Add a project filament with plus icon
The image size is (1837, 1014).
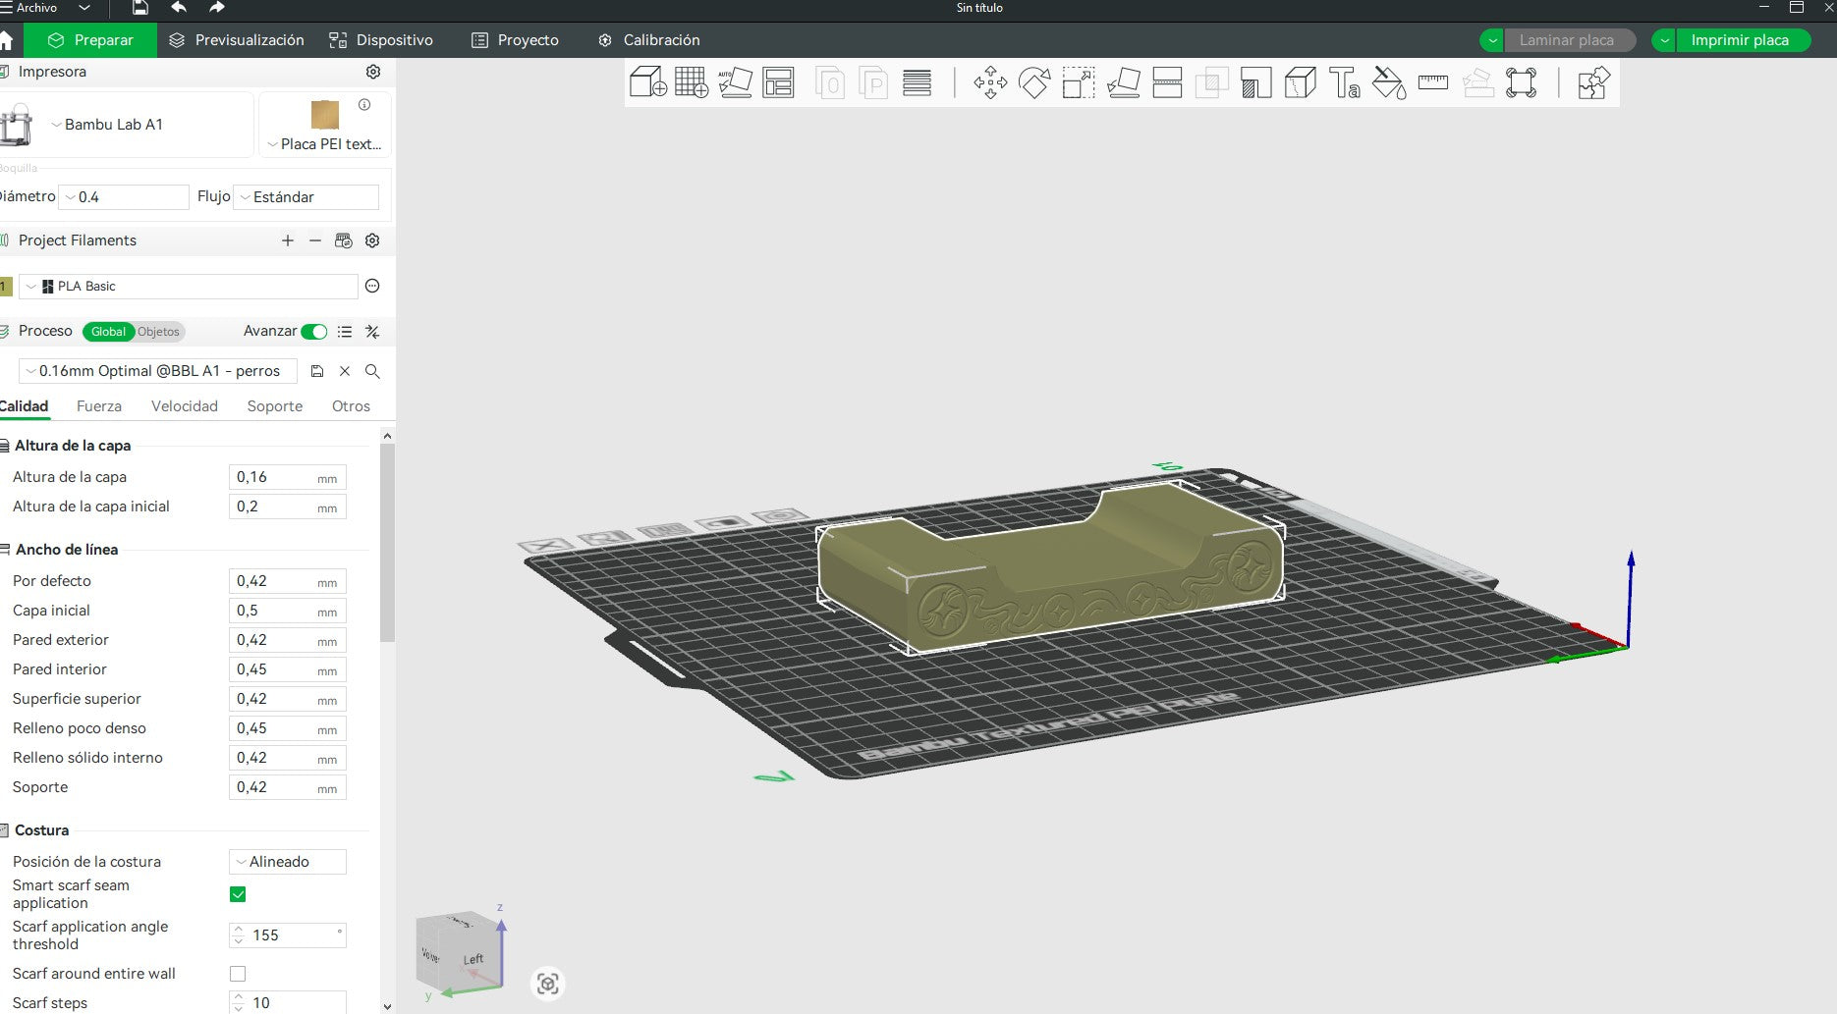288,240
